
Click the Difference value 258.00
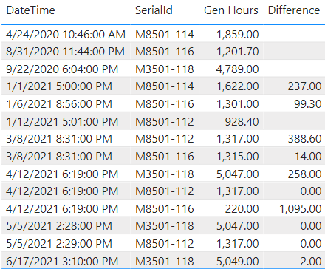coord(305,174)
